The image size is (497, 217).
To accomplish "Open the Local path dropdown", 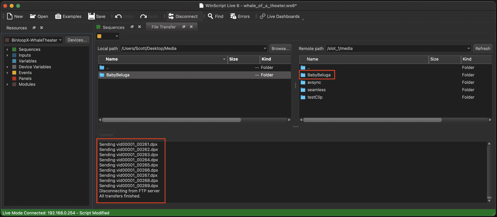I will pos(265,48).
